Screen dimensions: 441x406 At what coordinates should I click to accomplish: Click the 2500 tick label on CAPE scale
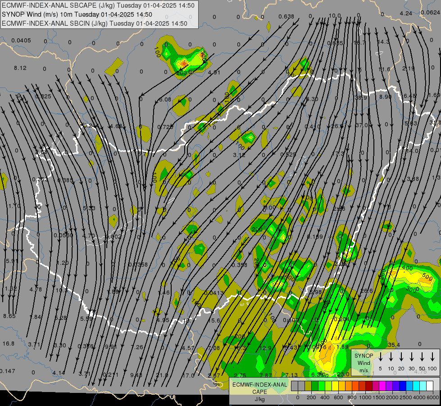(406, 397)
